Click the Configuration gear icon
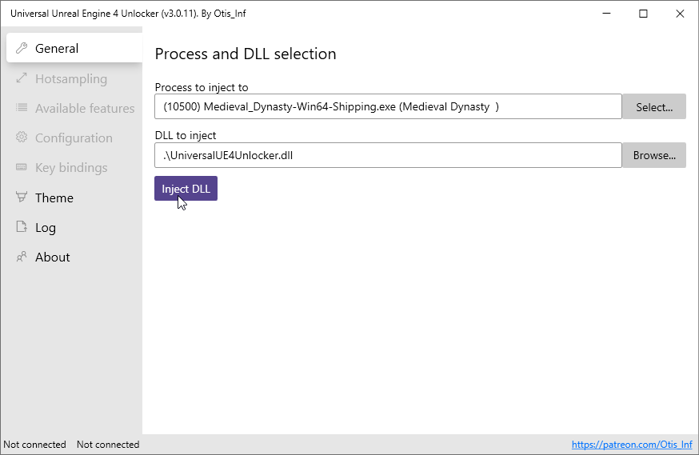The height and width of the screenshot is (455, 699). pyautogui.click(x=22, y=138)
